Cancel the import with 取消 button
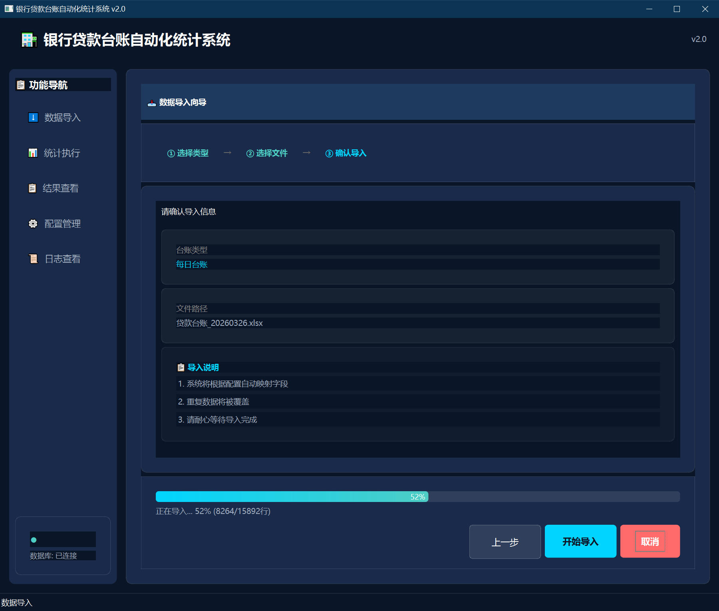The image size is (719, 611). [x=650, y=542]
